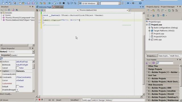Expand the Includes node in Structure
Viewport: 182px width, 102px height.
point(1,13)
